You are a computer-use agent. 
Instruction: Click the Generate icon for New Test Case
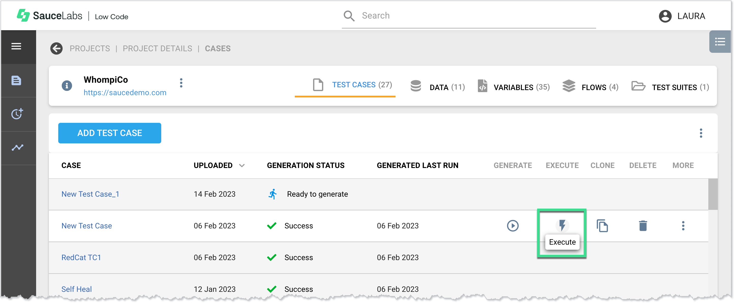pyautogui.click(x=512, y=226)
